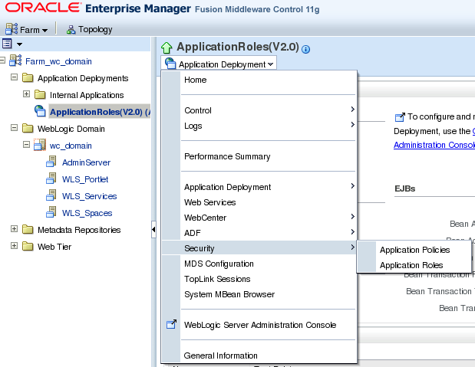The height and width of the screenshot is (367, 475).
Task: Collapse the Farm_wc_domain root node
Action: 2,61
